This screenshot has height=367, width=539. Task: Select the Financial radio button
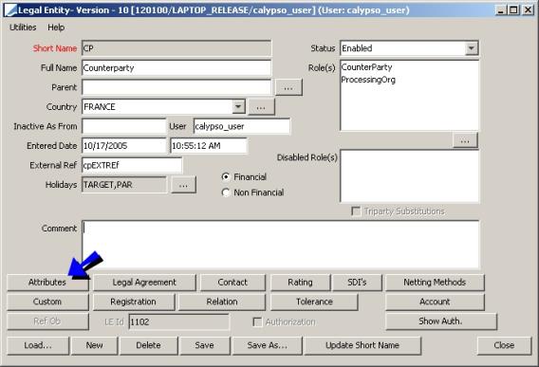tap(226, 177)
